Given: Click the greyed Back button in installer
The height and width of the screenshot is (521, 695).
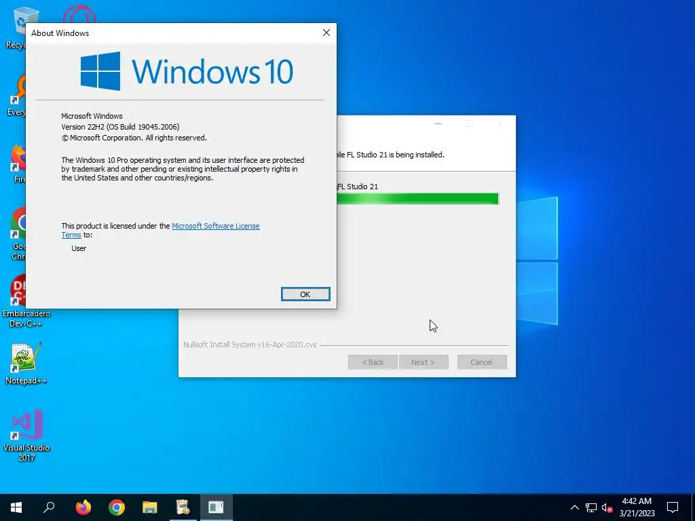Looking at the screenshot, I should tap(373, 362).
